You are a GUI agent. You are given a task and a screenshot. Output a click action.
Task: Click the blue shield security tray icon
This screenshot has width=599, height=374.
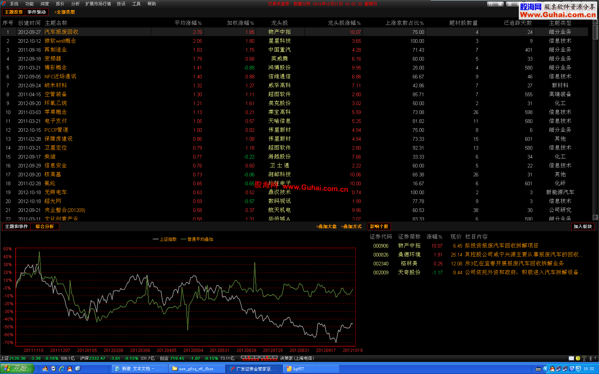coord(578,369)
